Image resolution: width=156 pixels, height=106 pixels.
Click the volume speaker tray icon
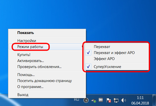[123, 100]
